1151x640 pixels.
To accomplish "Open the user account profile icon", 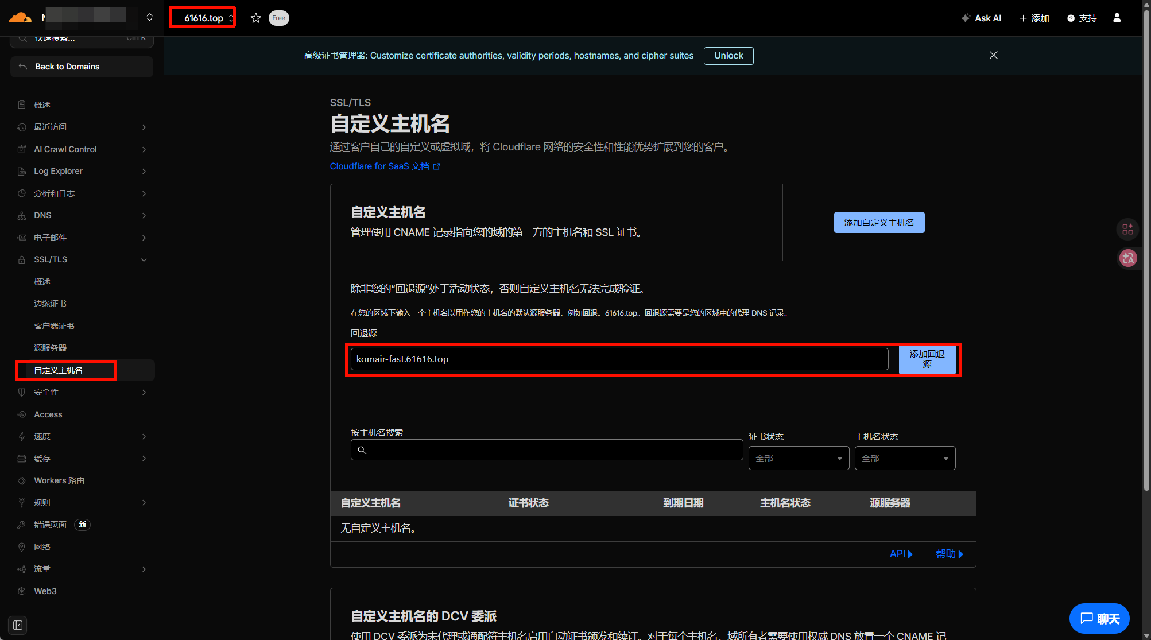I will (x=1117, y=18).
